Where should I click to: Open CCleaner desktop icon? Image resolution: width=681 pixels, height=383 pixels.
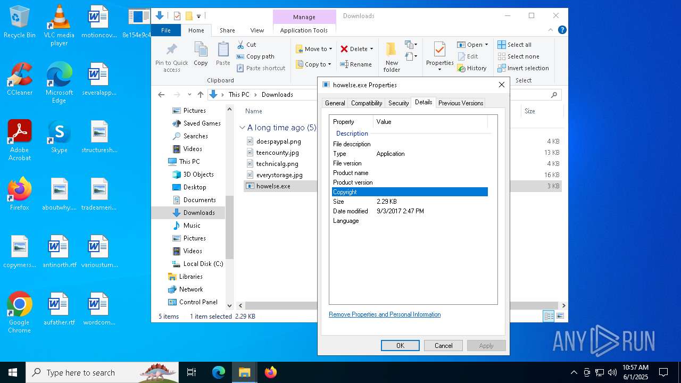point(20,79)
